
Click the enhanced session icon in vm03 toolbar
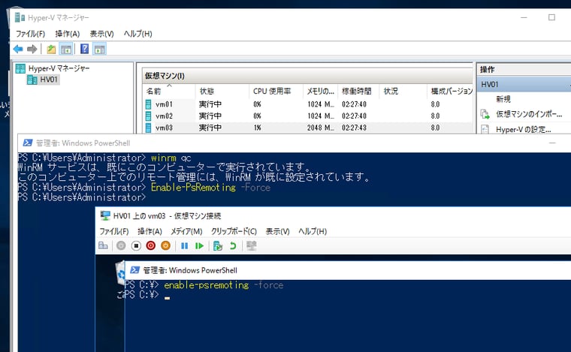[x=251, y=246]
